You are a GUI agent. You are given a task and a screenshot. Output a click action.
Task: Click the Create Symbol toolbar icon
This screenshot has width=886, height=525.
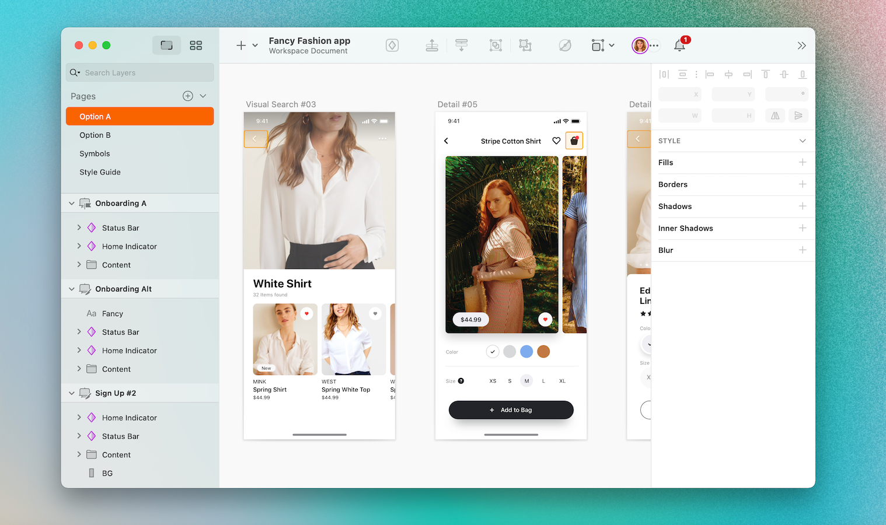392,45
